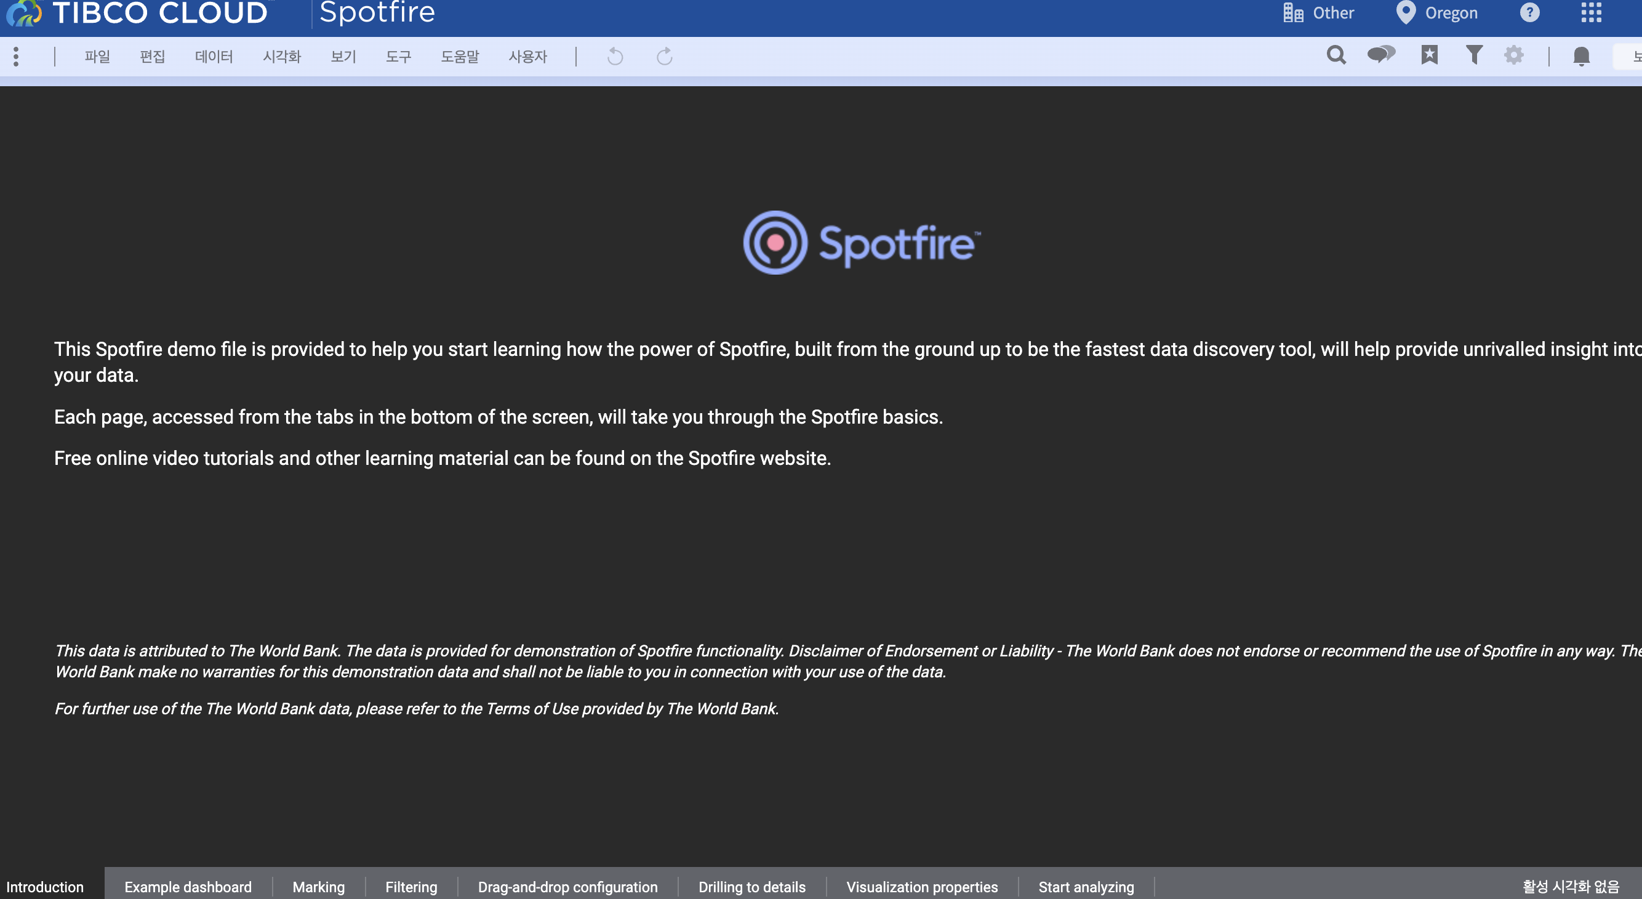This screenshot has height=899, width=1642.
Task: Open the 데이터 menu
Action: [x=214, y=57]
